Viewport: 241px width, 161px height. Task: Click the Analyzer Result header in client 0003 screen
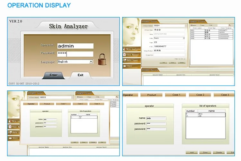(102, 147)
